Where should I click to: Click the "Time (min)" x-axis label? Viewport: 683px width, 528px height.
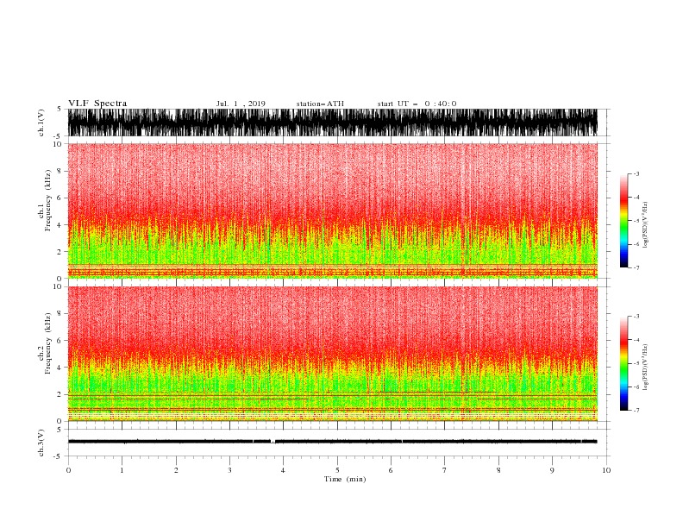(345, 479)
